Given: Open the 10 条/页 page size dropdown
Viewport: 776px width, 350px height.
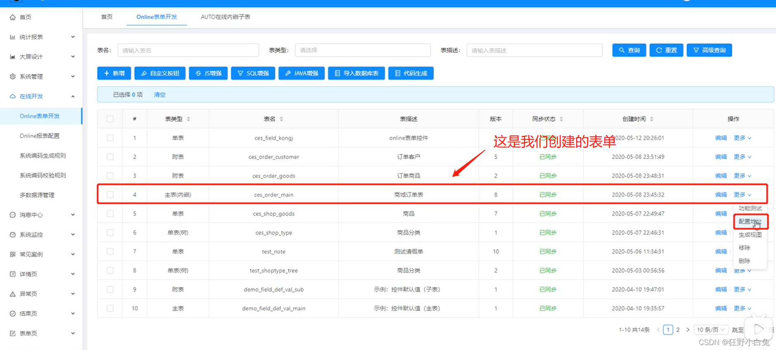Looking at the screenshot, I should point(711,330).
